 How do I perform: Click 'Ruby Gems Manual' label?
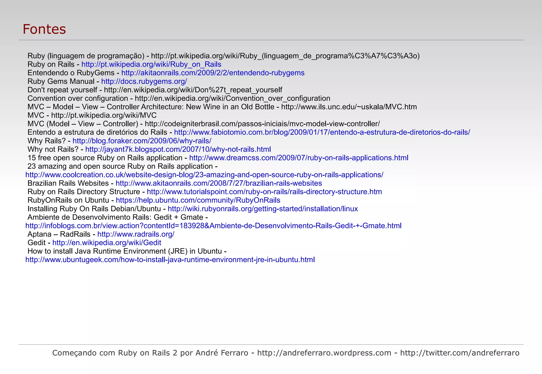61,81
